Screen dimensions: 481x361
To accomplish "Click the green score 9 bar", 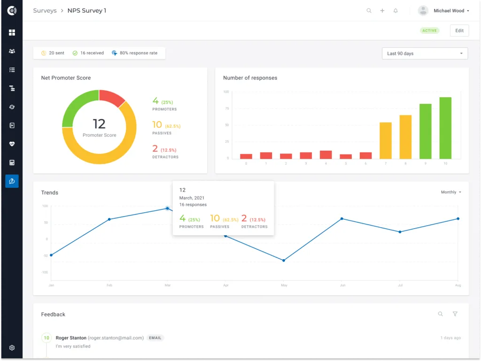I will tap(426, 131).
